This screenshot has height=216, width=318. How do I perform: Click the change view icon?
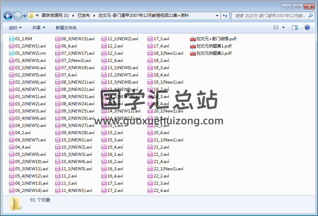[x=276, y=28]
